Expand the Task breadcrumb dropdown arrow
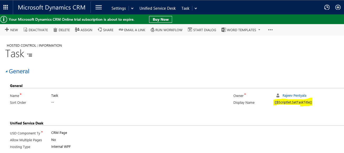 (x=196, y=8)
